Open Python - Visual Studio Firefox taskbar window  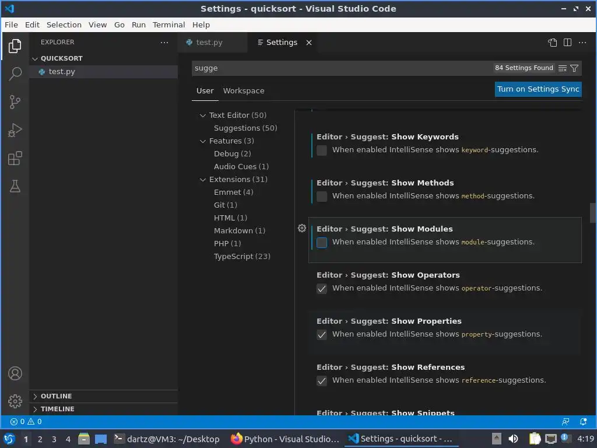click(285, 439)
